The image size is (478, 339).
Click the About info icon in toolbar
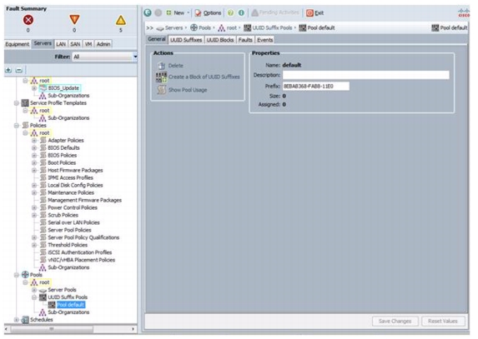point(241,12)
